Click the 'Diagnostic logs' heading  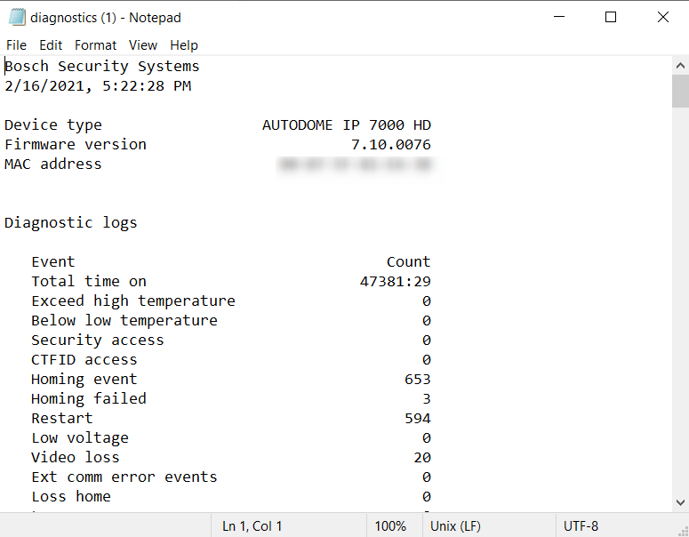(71, 223)
